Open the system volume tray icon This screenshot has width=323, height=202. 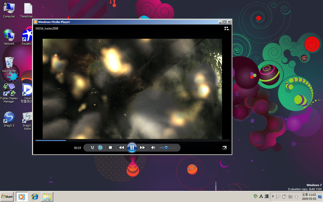[296, 196]
